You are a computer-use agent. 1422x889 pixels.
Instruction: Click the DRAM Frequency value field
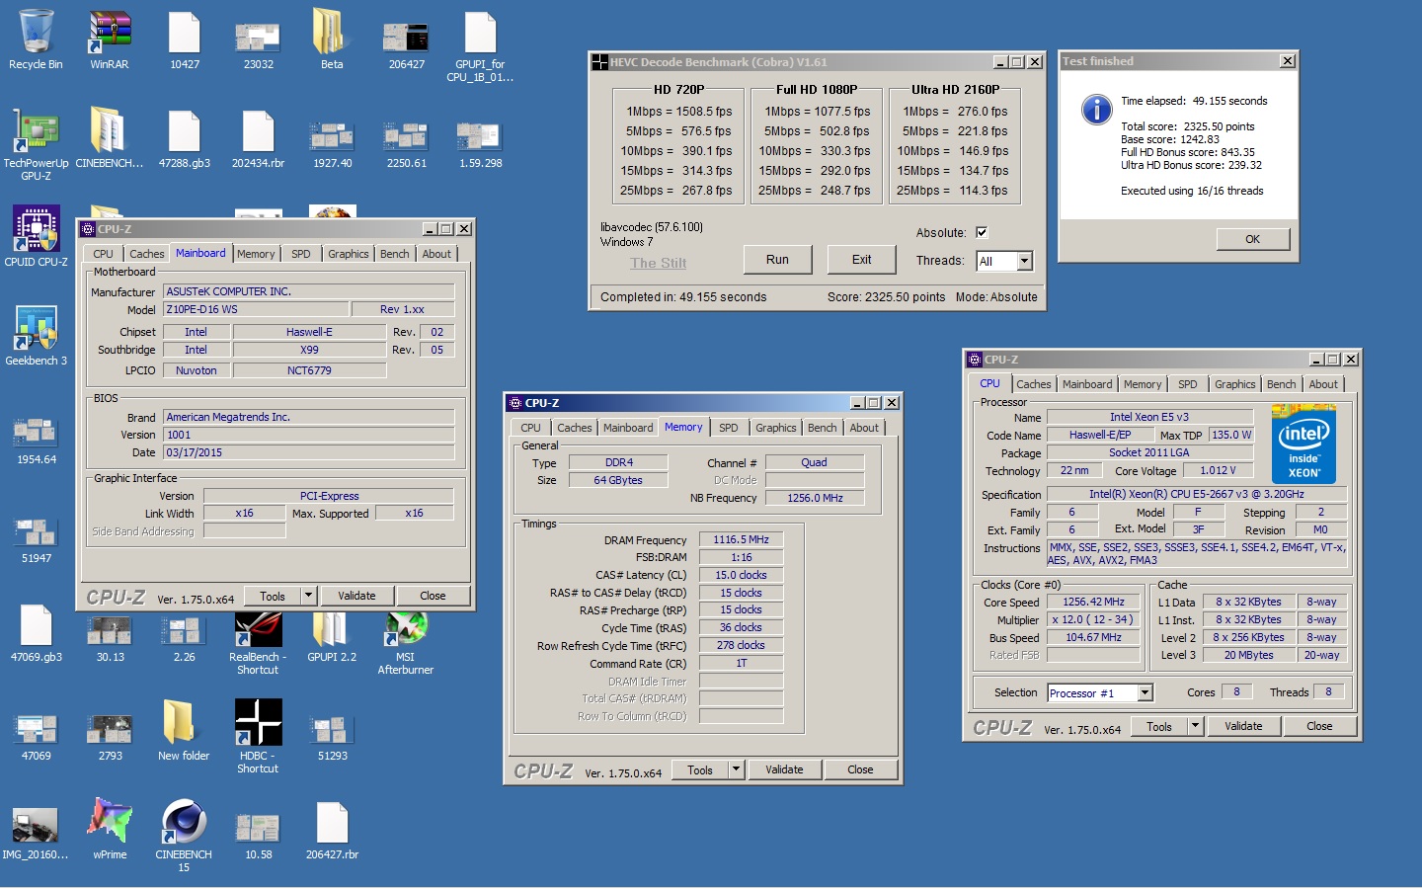point(741,539)
